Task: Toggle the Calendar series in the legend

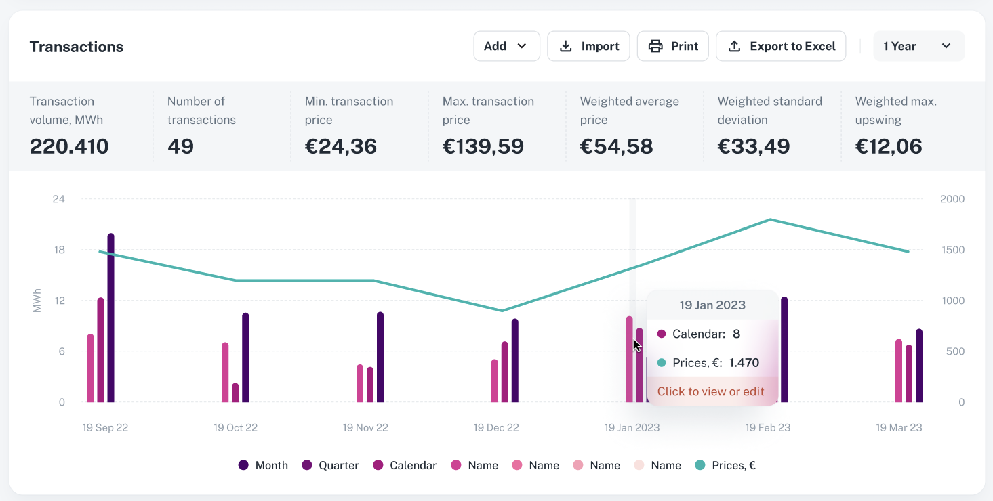Action: (x=413, y=465)
